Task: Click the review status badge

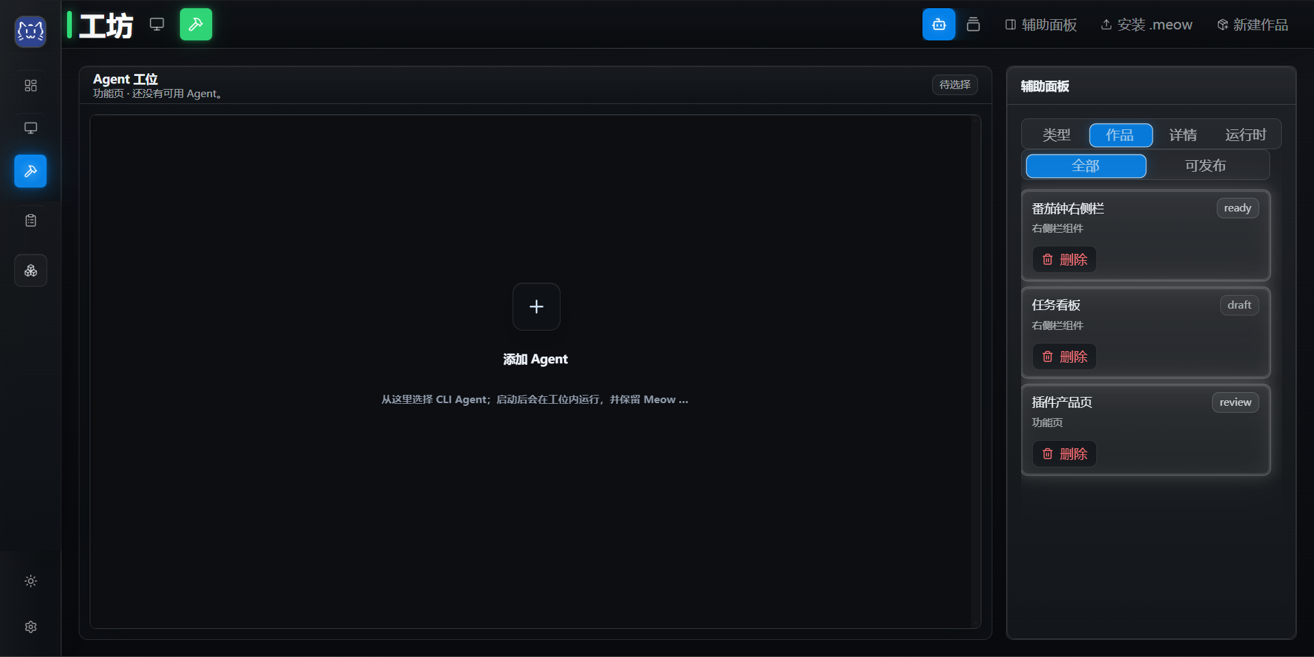Action: pyautogui.click(x=1235, y=402)
